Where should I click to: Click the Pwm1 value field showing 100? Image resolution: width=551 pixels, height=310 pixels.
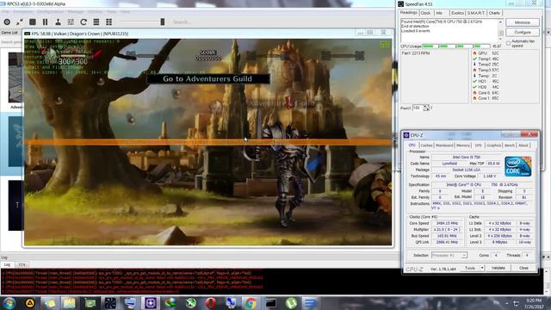pos(418,108)
